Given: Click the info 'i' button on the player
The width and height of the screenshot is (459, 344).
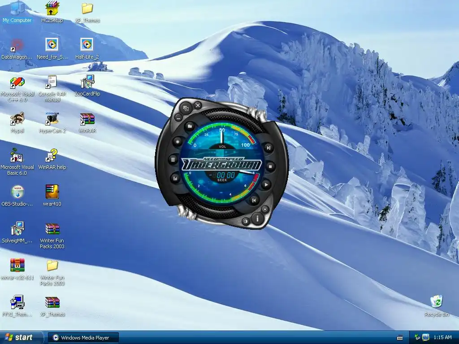Looking at the screenshot, I should (x=257, y=218).
